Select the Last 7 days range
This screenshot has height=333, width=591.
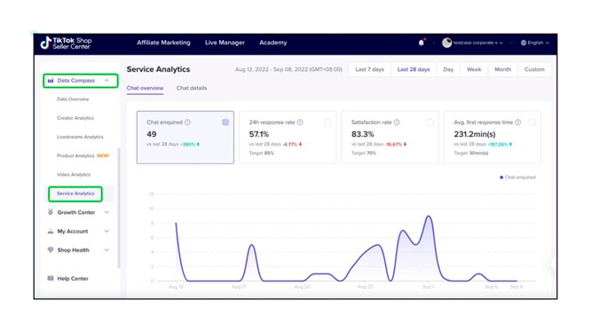[x=369, y=69]
